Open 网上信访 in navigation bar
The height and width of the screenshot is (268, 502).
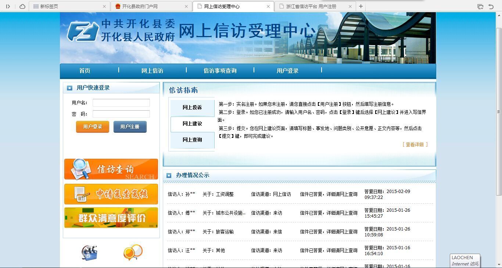(152, 71)
